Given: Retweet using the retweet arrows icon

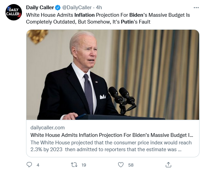Looking at the screenshot, I should coord(74,165).
